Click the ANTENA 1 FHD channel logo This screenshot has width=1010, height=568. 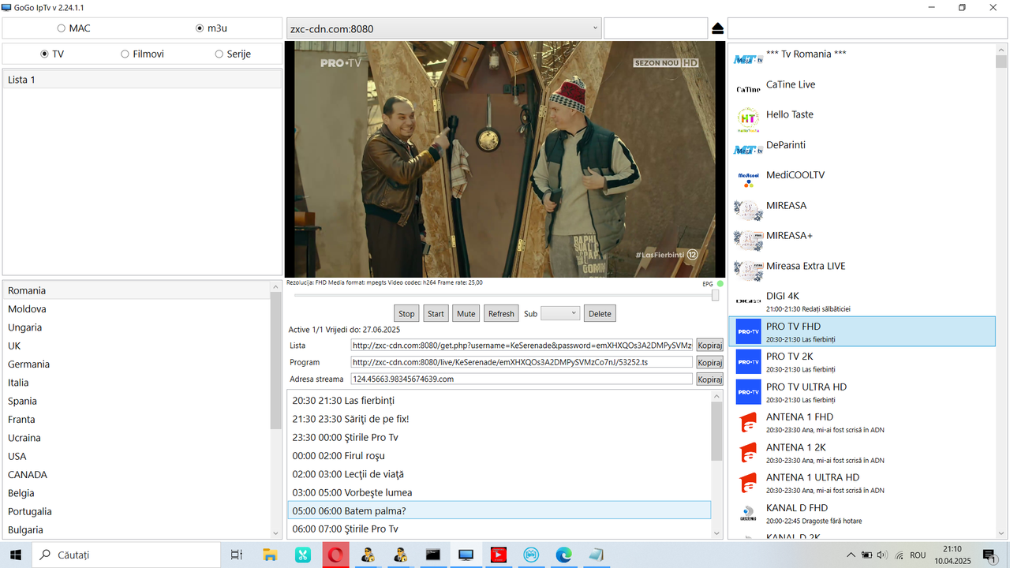[748, 422]
